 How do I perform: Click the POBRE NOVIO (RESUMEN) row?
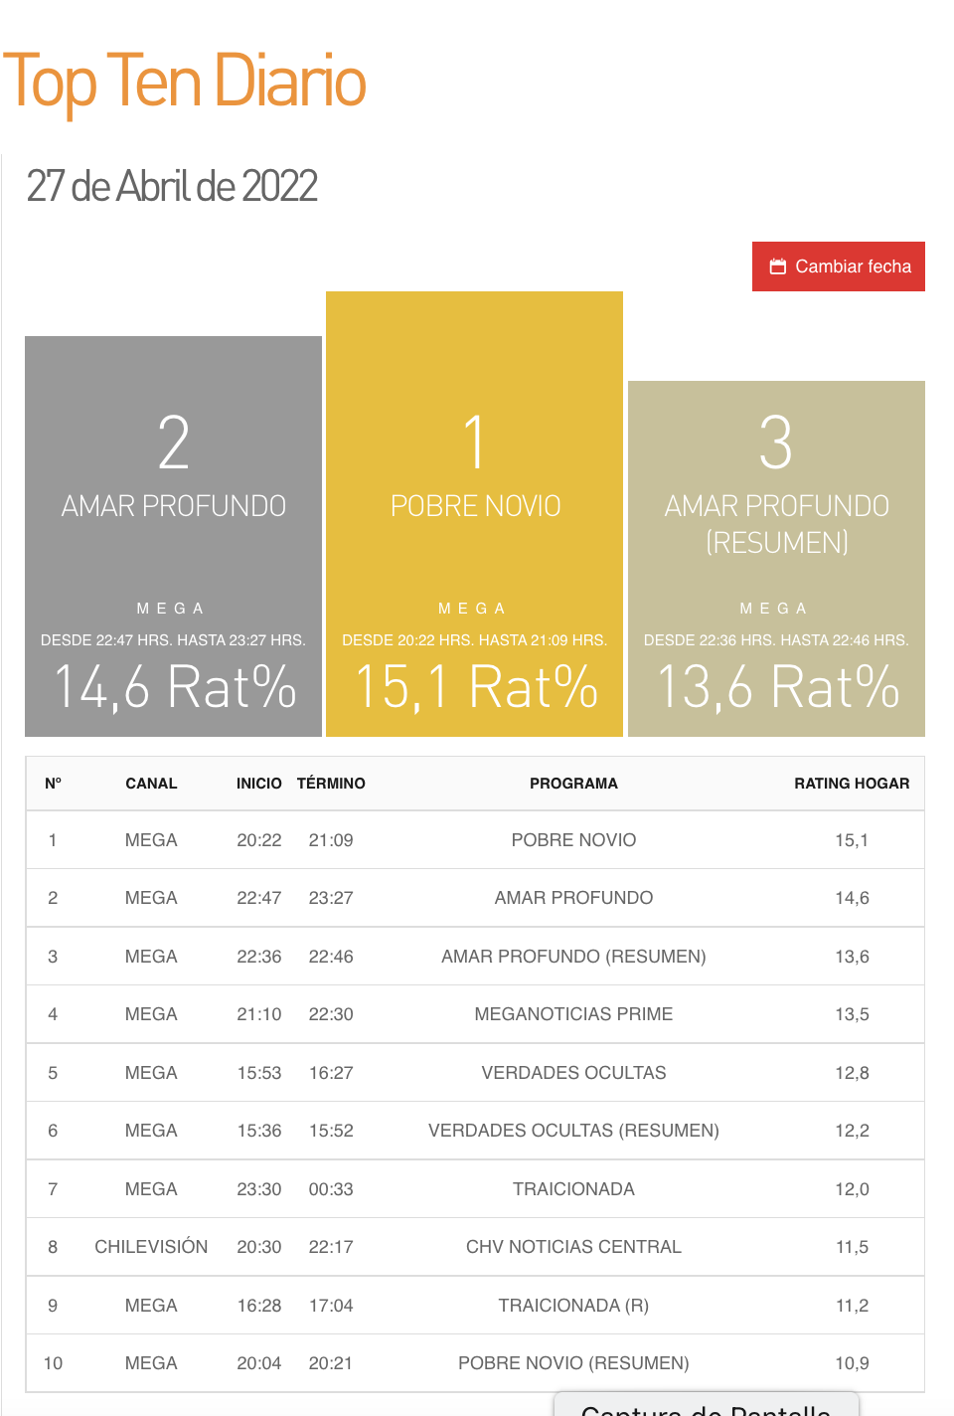[573, 1363]
